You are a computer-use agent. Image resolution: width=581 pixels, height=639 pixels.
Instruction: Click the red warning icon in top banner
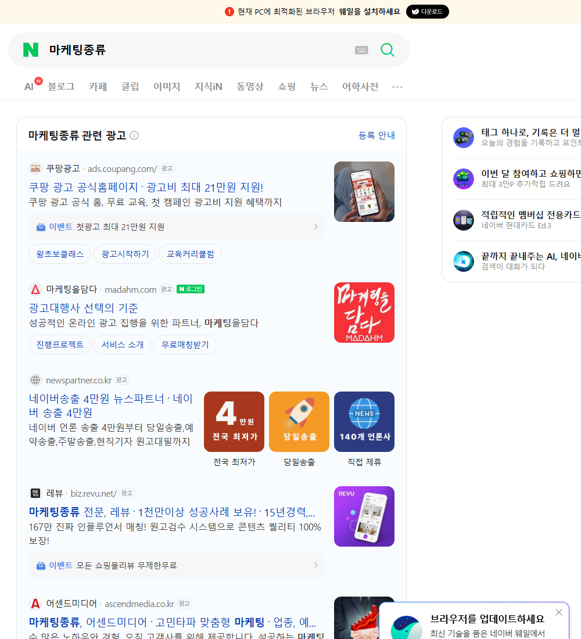pos(229,12)
